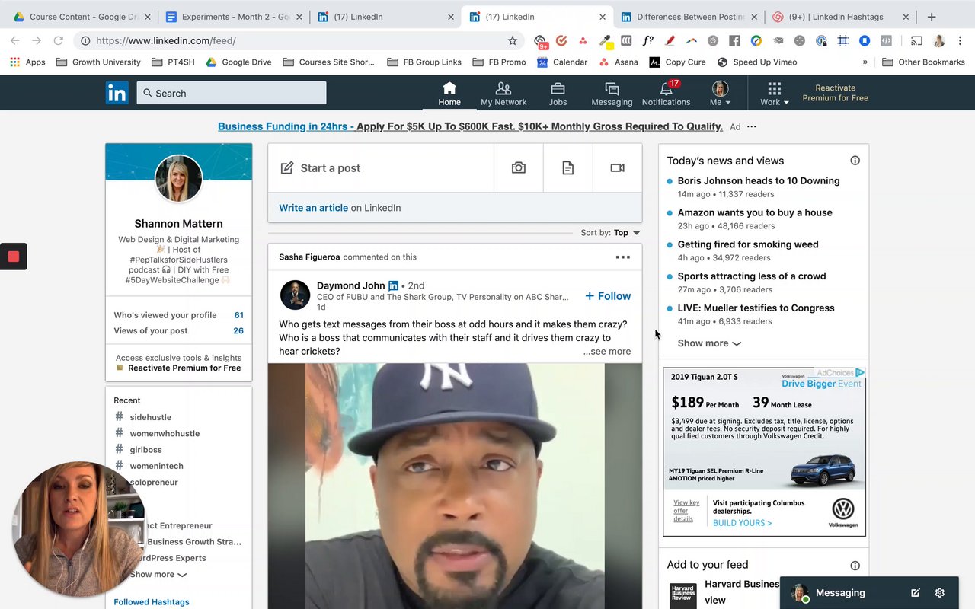The height and width of the screenshot is (609, 975).
Task: Open Followed Hashtags
Action: pos(152,602)
